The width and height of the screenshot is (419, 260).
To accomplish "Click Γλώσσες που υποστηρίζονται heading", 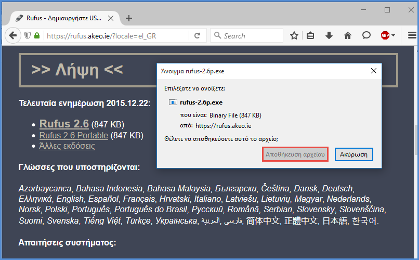I will [x=79, y=167].
